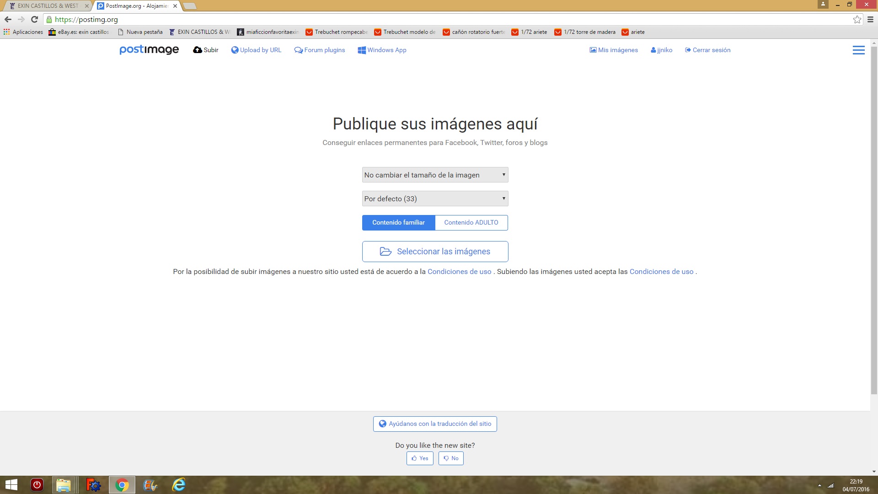The width and height of the screenshot is (878, 494).
Task: Switch to Contenido ADULTO option
Action: tap(471, 223)
